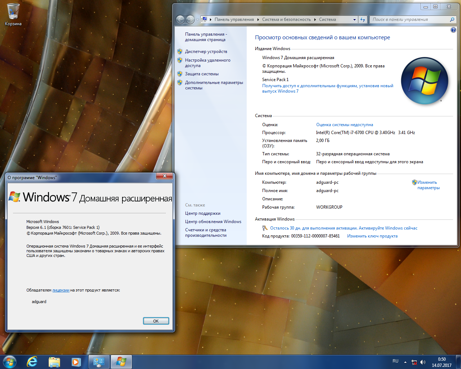This screenshot has width=461, height=369.
Task: Click shield icon beside Настройка удаленного доступа
Action: click(180, 60)
